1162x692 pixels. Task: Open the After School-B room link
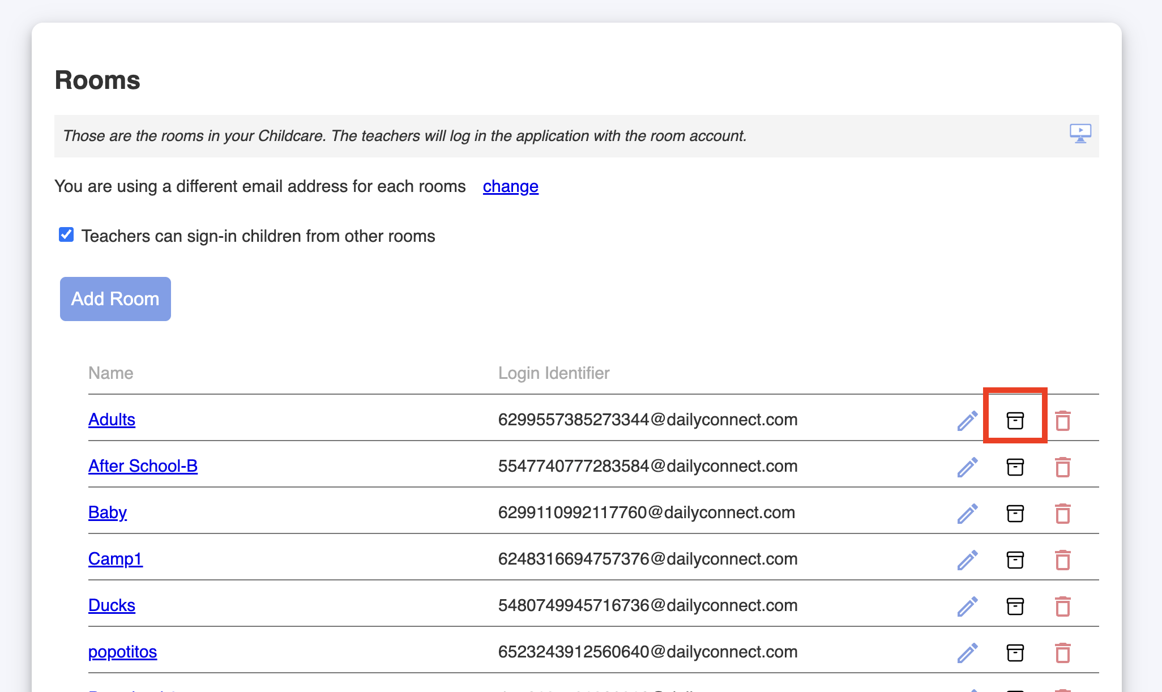(x=143, y=466)
